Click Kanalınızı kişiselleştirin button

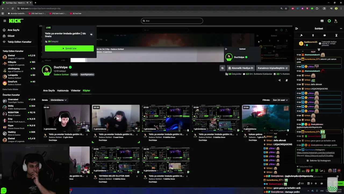point(273,68)
